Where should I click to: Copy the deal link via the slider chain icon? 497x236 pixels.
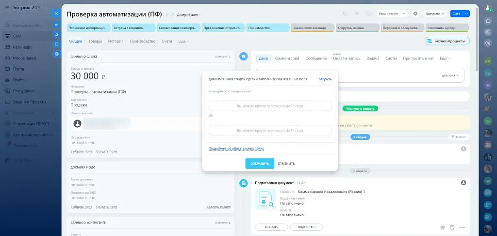[x=56, y=24]
